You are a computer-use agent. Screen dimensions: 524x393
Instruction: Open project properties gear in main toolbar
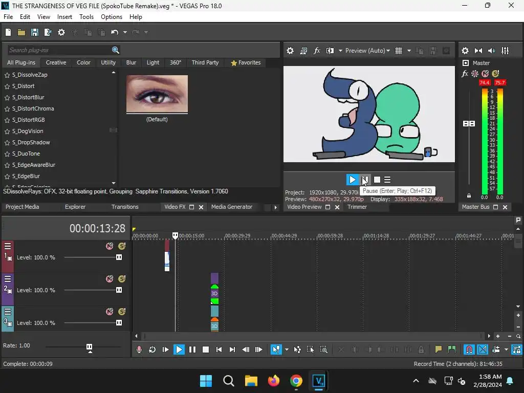click(61, 32)
